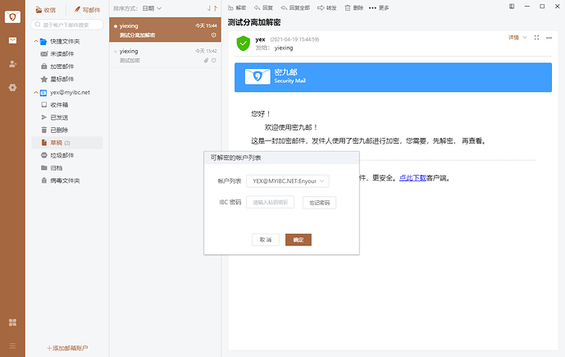Viewport: 565px width, 357px height.
Task: Open 更多 more options in toolbar
Action: point(379,8)
